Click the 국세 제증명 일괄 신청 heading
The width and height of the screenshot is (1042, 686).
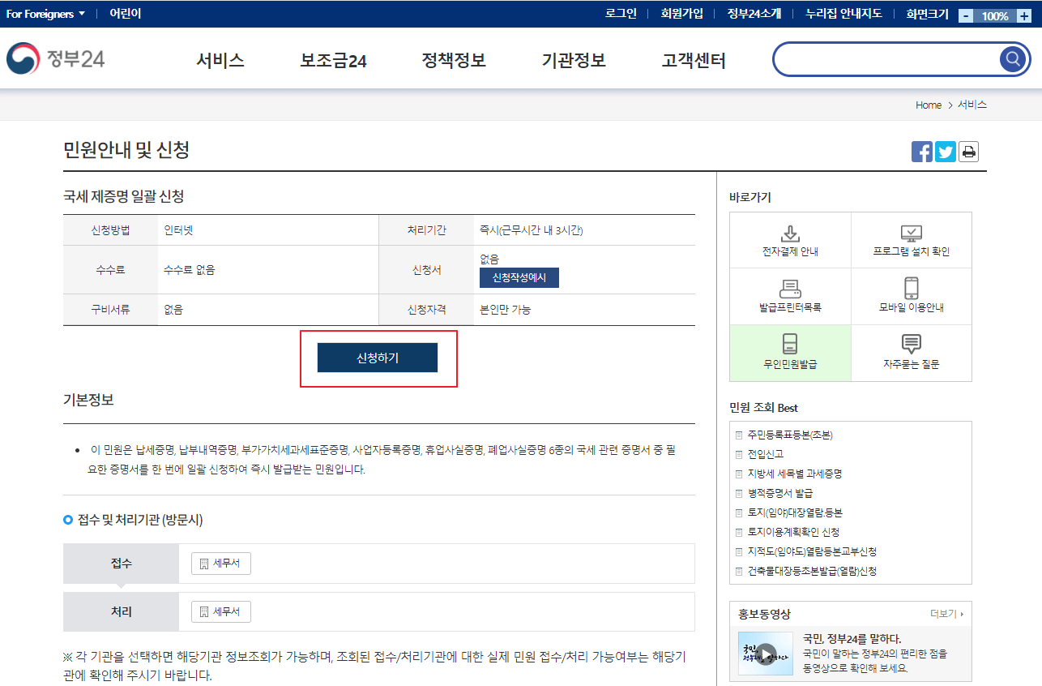click(124, 196)
